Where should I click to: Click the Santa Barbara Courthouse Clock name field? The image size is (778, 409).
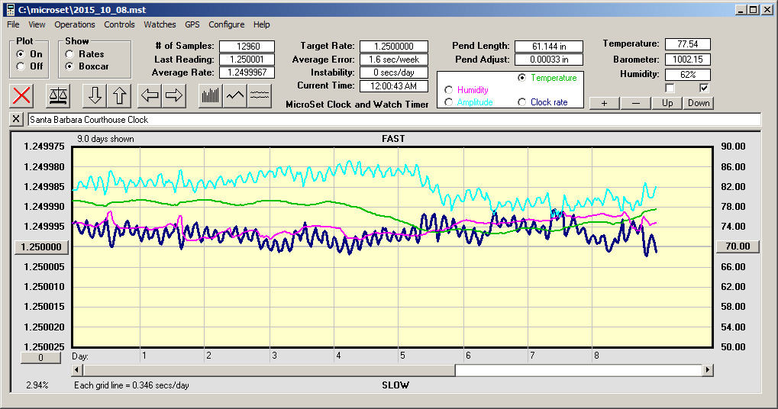pyautogui.click(x=395, y=120)
